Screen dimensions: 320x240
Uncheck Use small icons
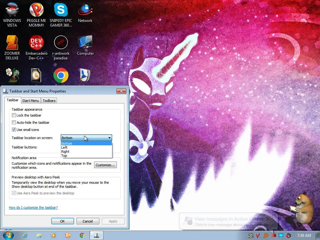[14, 129]
